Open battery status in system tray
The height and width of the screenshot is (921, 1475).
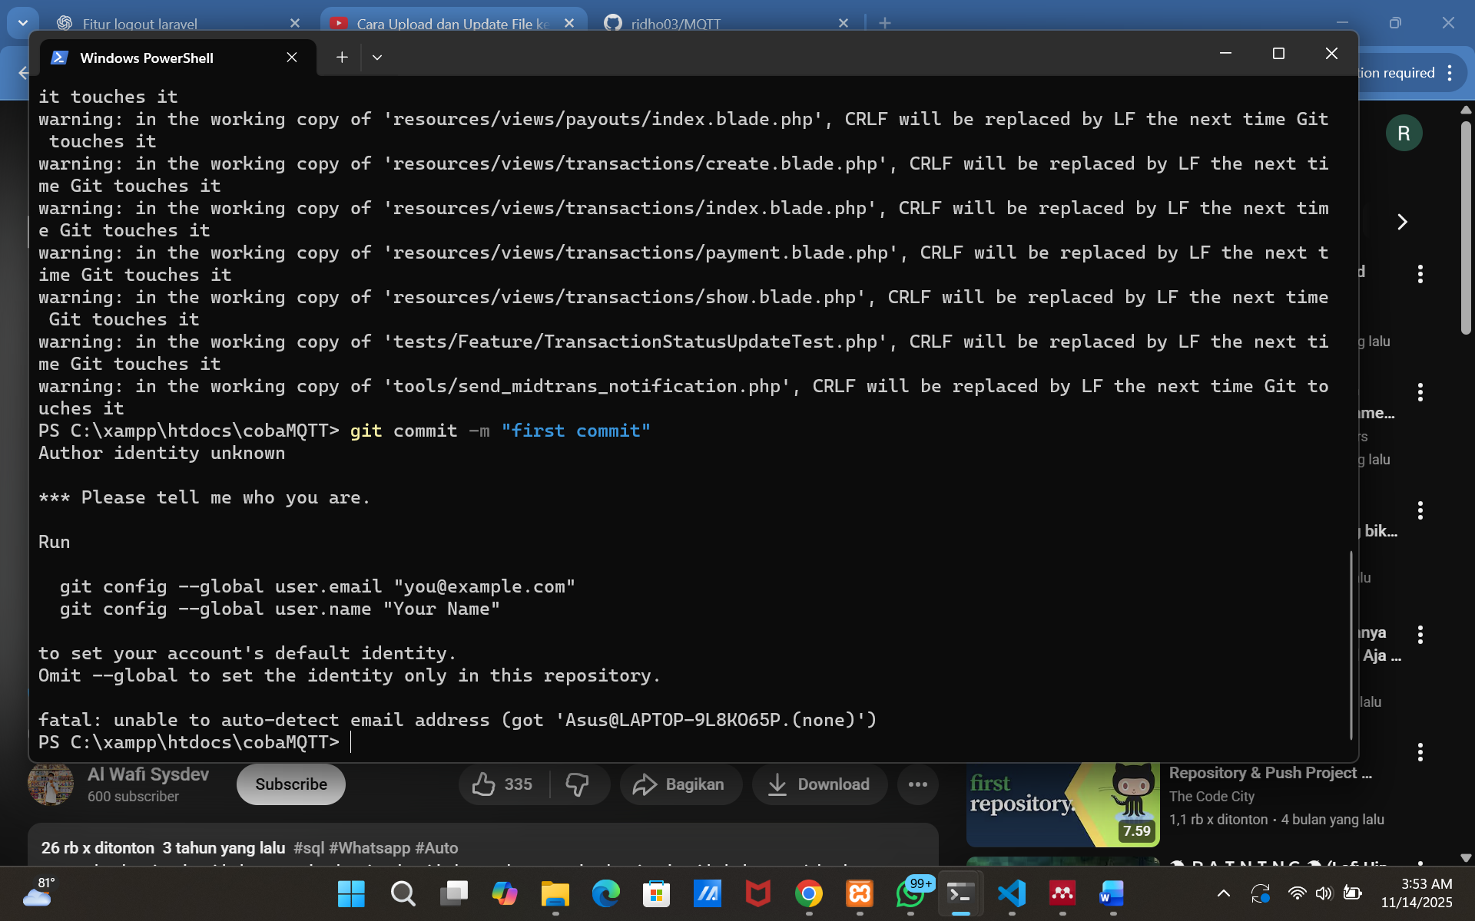[x=1352, y=893]
